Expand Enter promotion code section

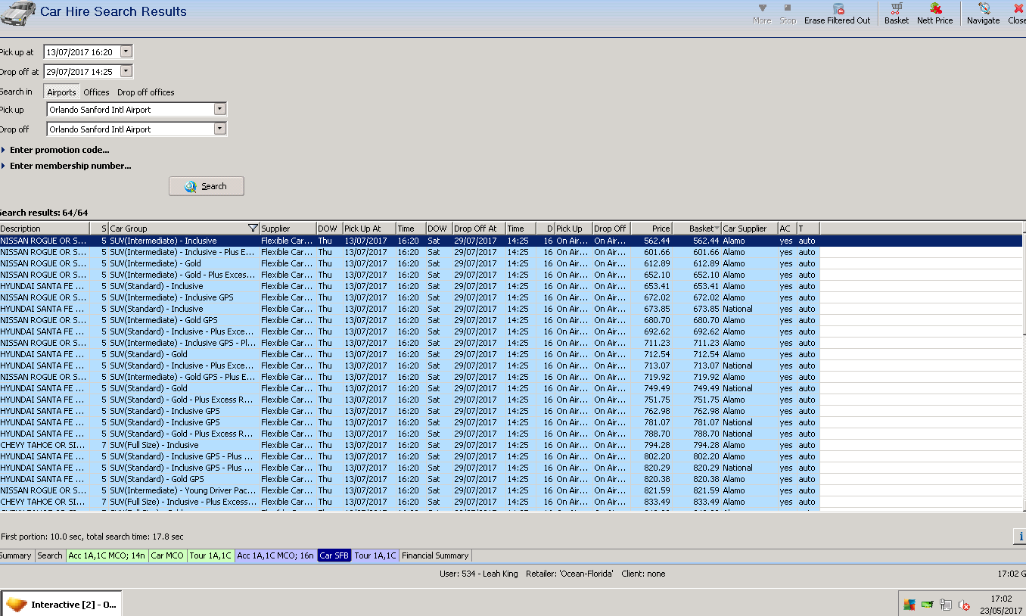[x=59, y=150]
